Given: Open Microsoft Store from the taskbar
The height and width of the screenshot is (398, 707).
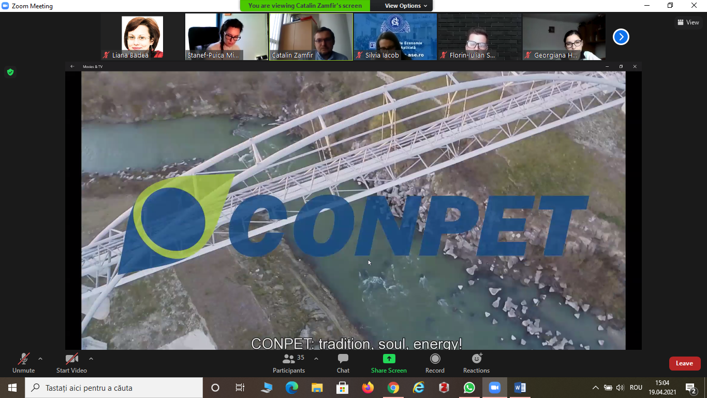Looking at the screenshot, I should 342,388.
